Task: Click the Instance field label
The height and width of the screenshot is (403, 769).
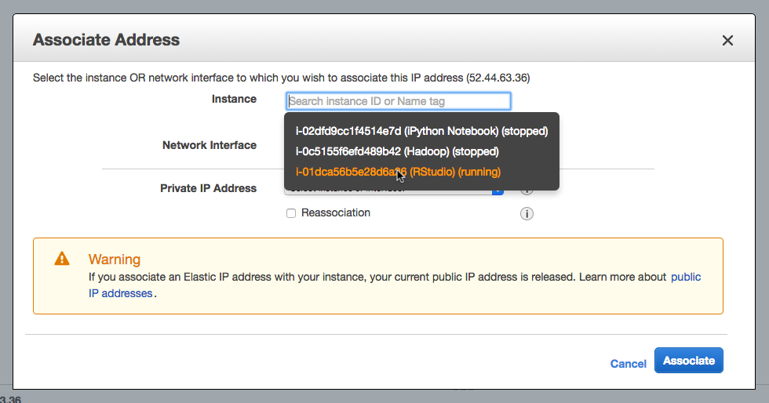Action: pyautogui.click(x=234, y=100)
